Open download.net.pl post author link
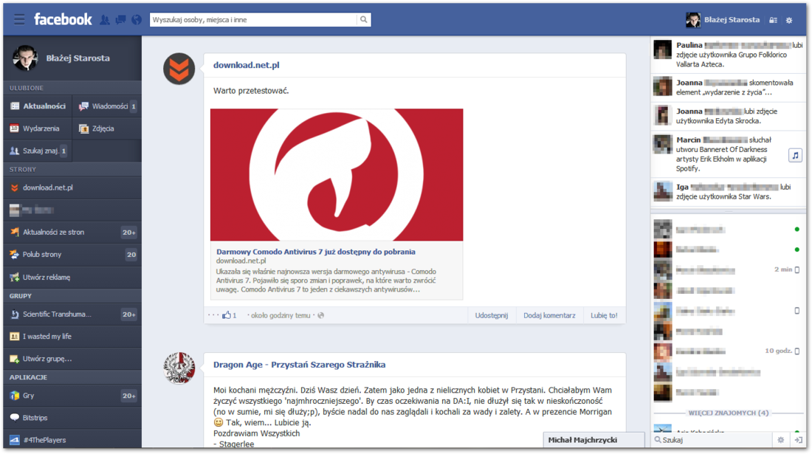Viewport: 812px width, 454px height. pyautogui.click(x=246, y=65)
